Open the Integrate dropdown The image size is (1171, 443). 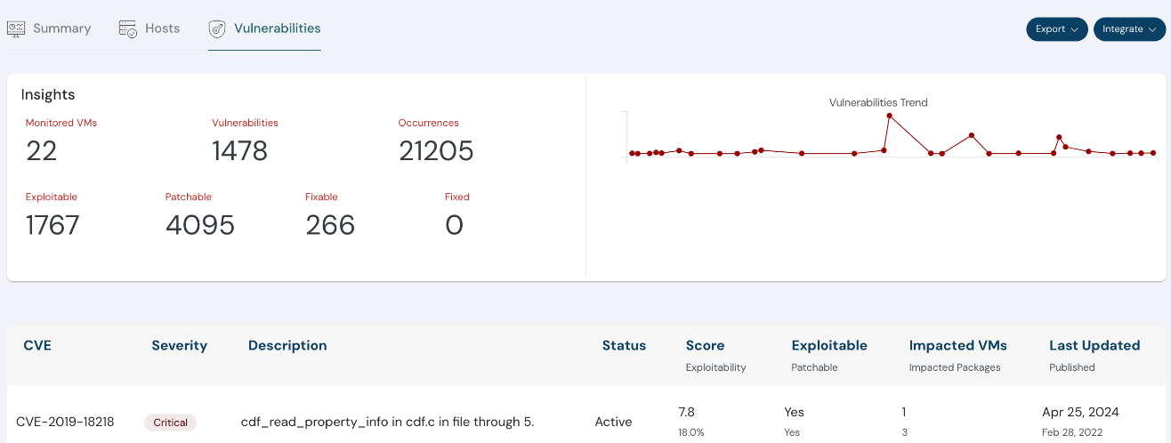tap(1129, 29)
